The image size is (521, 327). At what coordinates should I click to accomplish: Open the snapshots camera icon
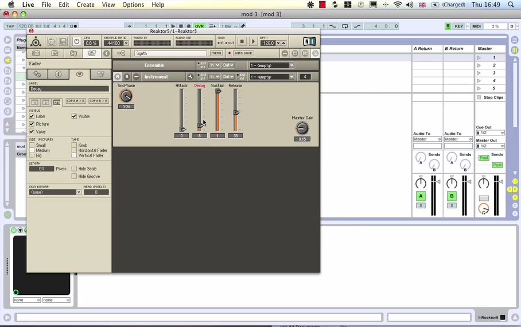(55, 53)
